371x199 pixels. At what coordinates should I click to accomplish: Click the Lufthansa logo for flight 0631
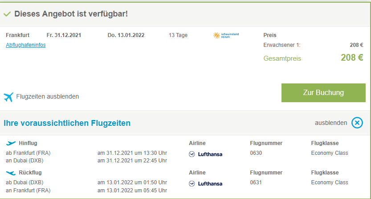tap(206, 184)
